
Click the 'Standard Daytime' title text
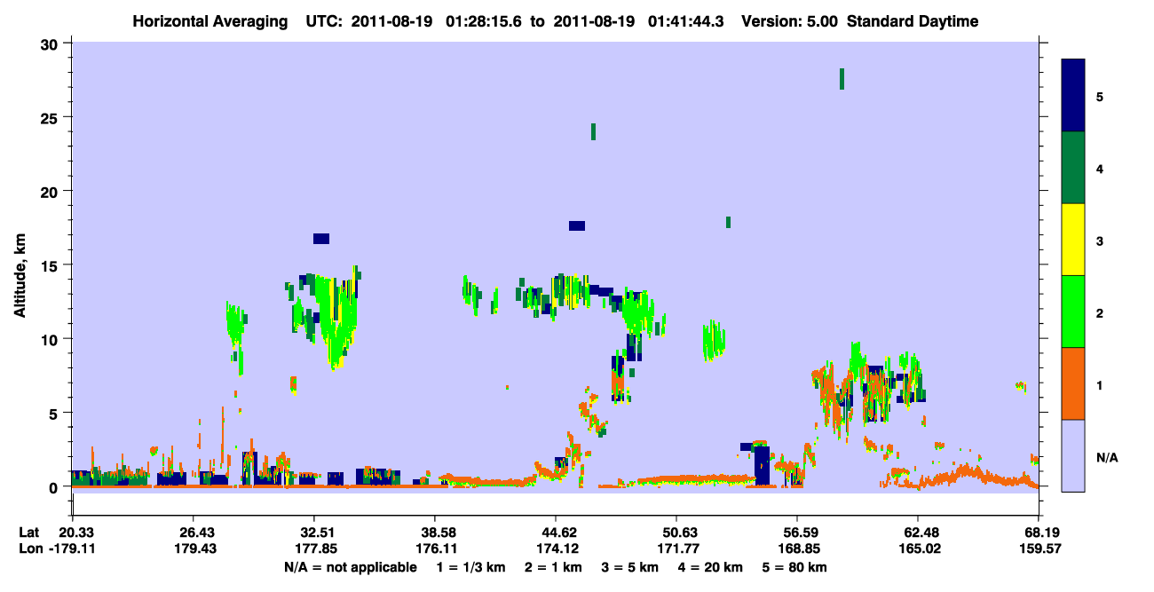click(x=912, y=21)
